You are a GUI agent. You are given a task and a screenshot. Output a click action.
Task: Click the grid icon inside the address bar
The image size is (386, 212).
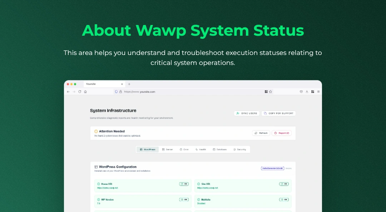click(x=266, y=92)
